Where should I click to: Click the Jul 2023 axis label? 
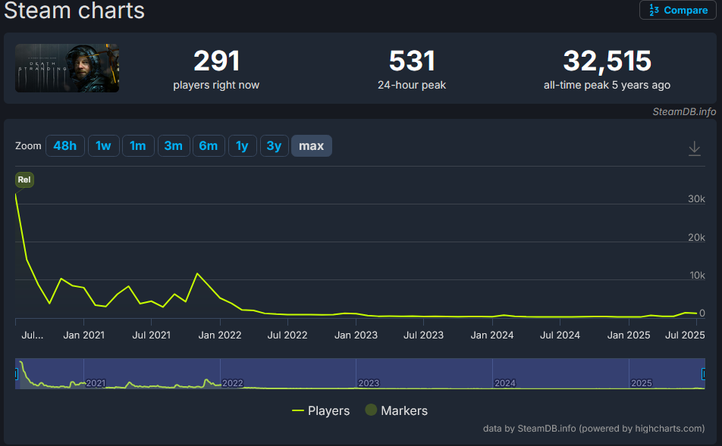tap(424, 335)
